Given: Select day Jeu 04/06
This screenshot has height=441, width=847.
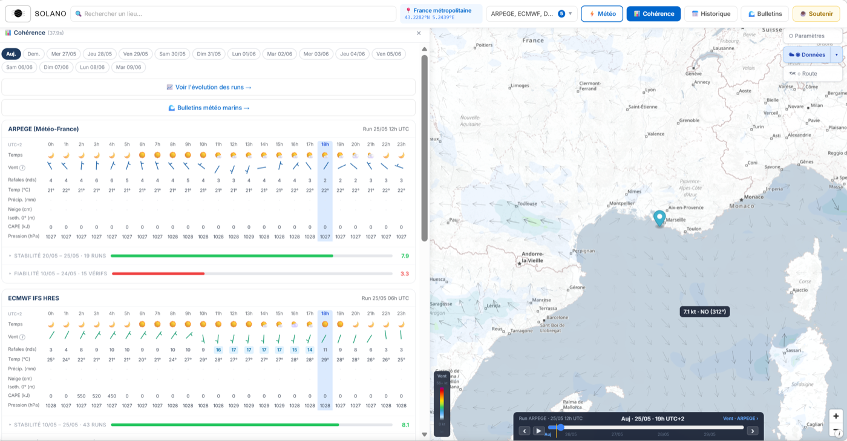Looking at the screenshot, I should point(353,54).
